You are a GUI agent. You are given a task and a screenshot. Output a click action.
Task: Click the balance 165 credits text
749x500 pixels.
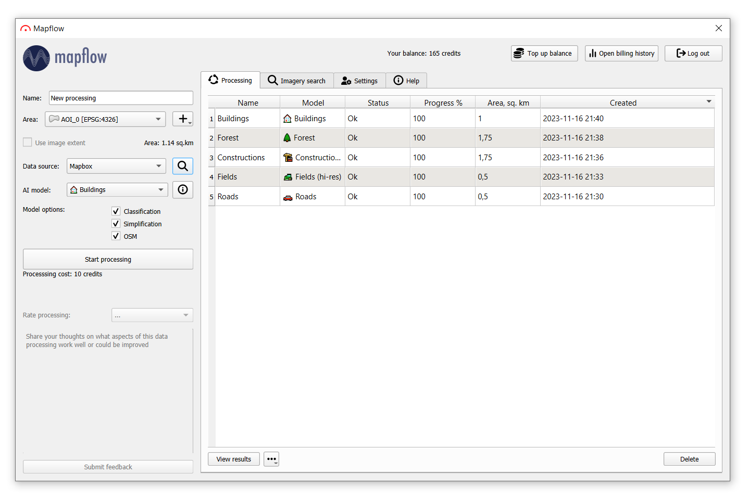[423, 54]
